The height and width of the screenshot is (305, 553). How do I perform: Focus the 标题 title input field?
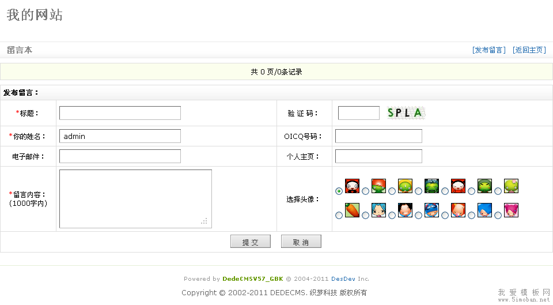click(x=120, y=113)
